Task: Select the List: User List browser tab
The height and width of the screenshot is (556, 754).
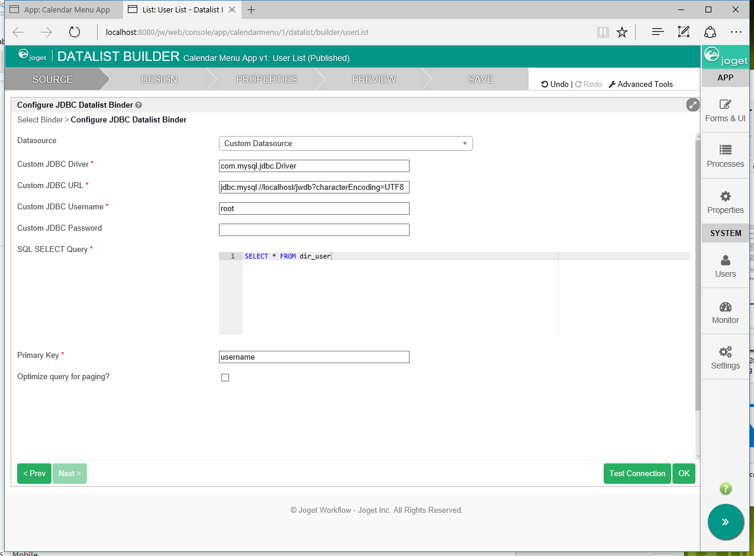Action: pyautogui.click(x=182, y=9)
